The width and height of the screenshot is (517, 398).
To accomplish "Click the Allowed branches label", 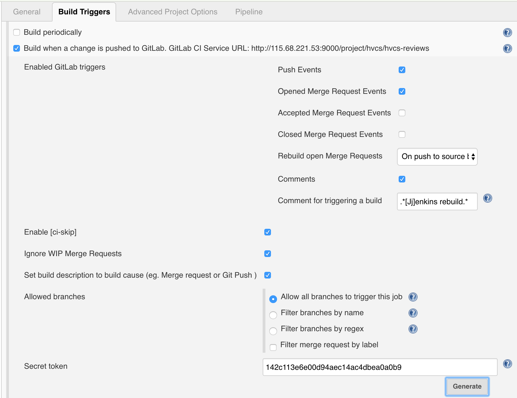I will coord(54,297).
